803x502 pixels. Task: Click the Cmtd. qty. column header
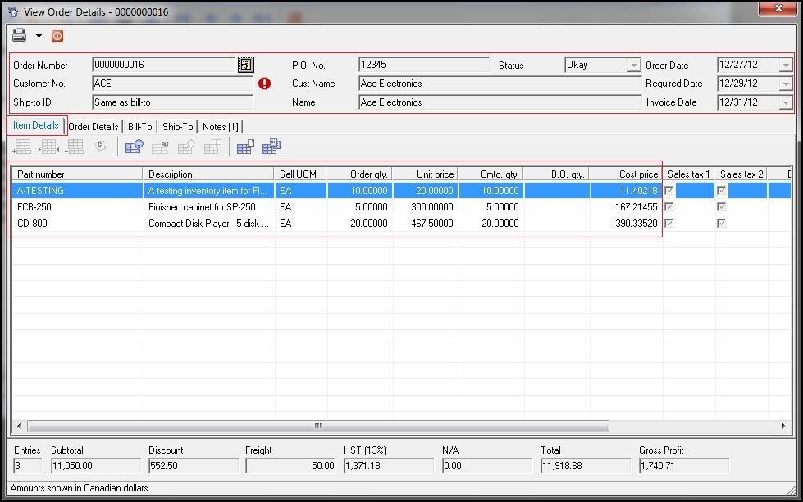pyautogui.click(x=490, y=174)
